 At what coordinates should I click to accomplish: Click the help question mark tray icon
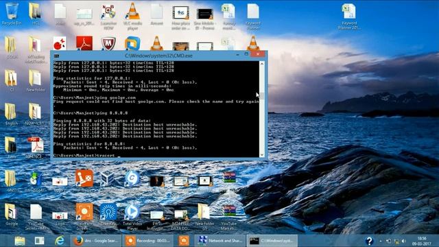369,241
